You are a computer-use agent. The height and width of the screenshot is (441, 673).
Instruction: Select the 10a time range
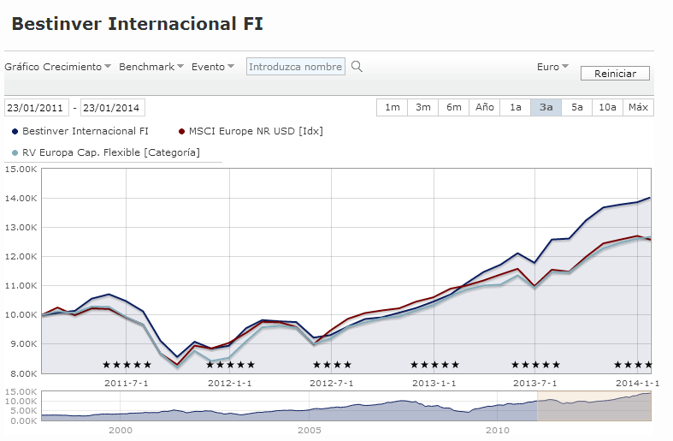coord(608,107)
